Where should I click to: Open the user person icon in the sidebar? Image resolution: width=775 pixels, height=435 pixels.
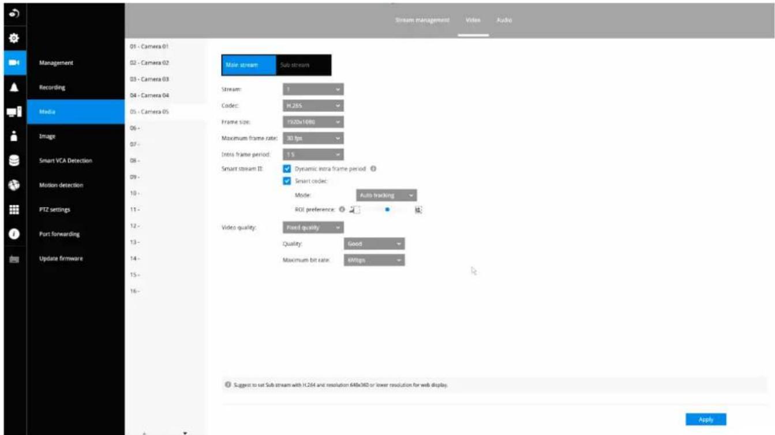point(14,136)
